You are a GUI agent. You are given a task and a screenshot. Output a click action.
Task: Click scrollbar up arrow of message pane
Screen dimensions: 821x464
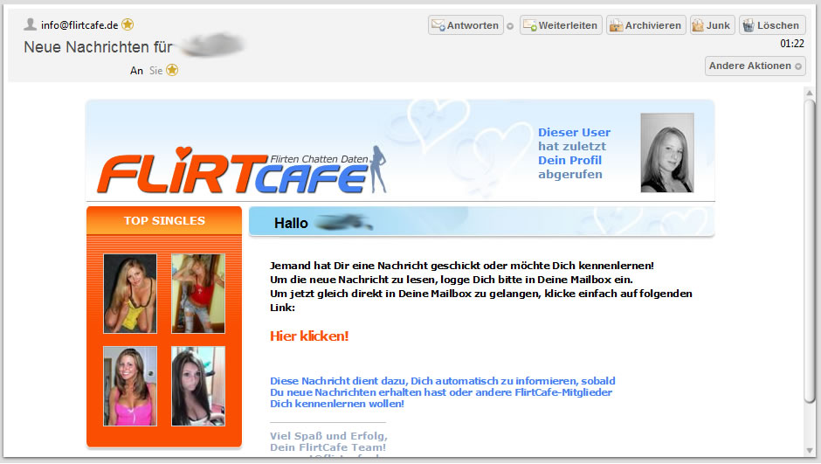810,93
